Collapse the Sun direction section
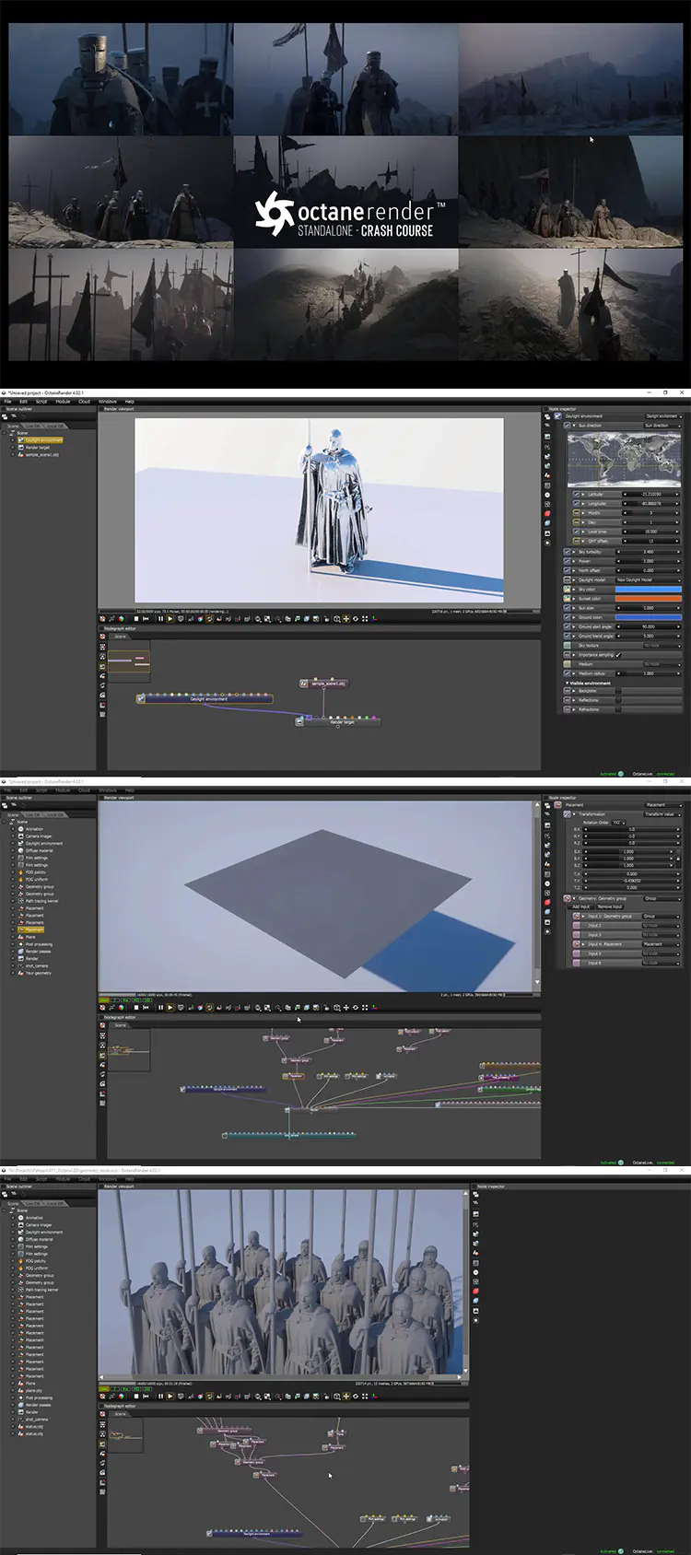The image size is (691, 1555). coord(574,426)
